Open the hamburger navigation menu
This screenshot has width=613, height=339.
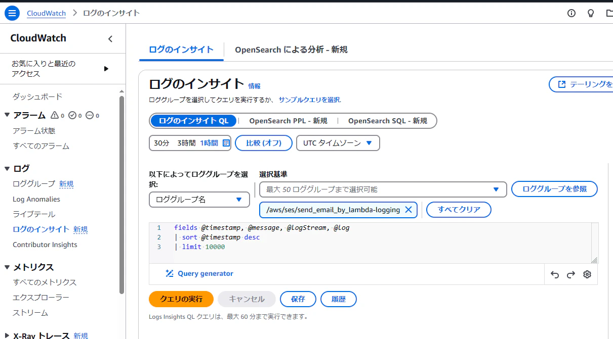coord(12,14)
